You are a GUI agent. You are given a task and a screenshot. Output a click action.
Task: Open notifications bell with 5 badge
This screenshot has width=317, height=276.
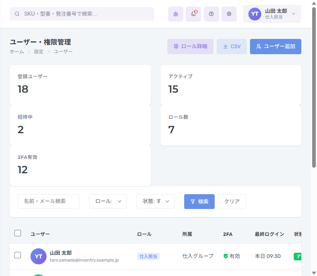(x=193, y=14)
